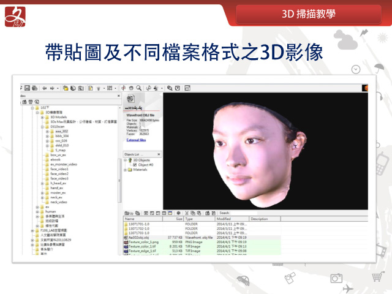The height and width of the screenshot is (294, 392).
Task: Select the Texture_color_1.png file
Action: tap(202, 242)
